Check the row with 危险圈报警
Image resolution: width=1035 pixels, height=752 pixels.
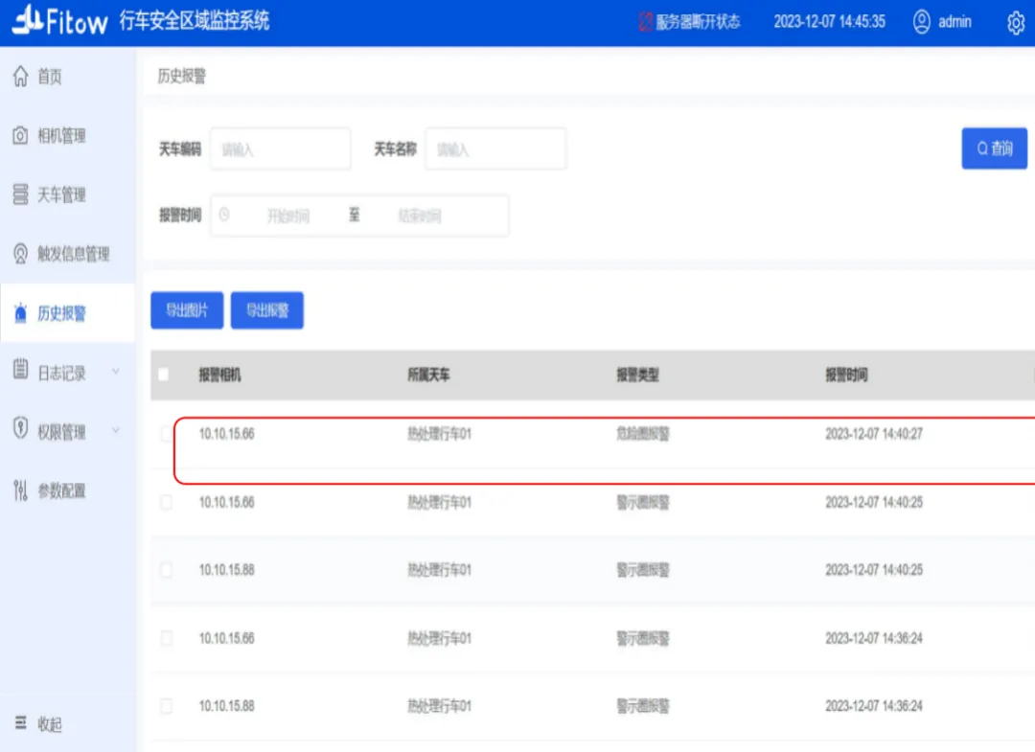coord(167,434)
